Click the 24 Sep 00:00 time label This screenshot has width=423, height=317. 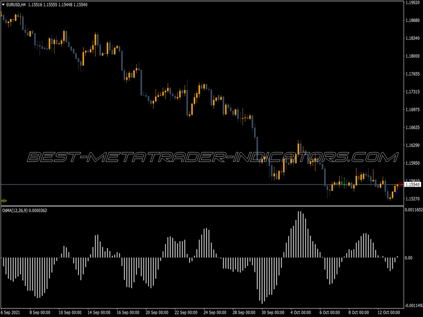(x=215, y=312)
